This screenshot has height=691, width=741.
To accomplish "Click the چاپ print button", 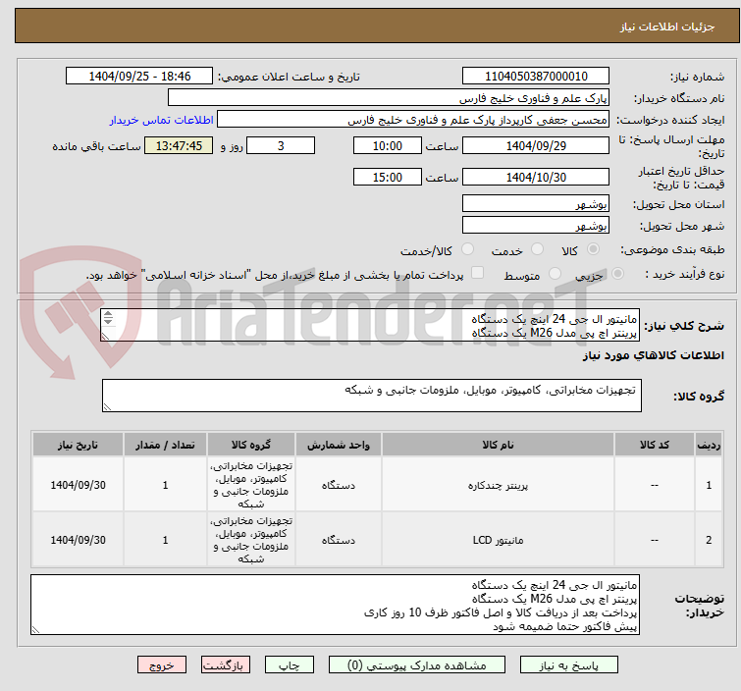I will [290, 665].
